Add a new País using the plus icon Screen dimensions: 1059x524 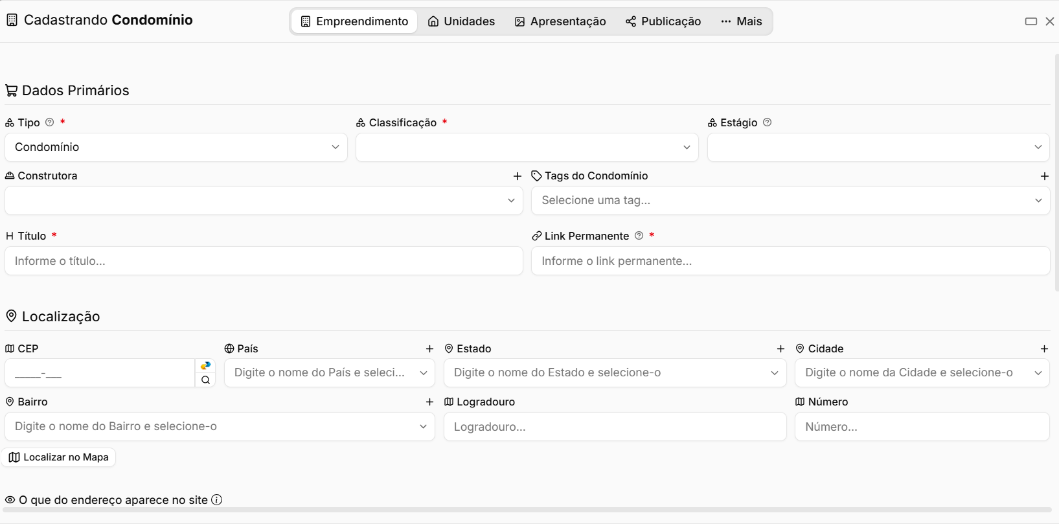tap(429, 349)
